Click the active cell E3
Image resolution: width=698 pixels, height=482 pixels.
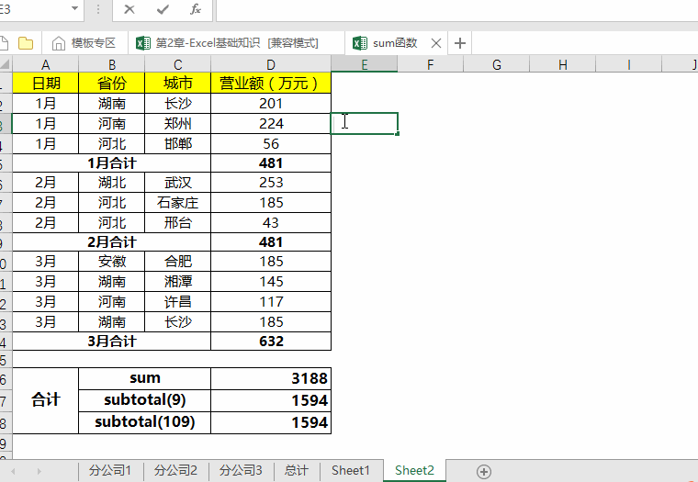[364, 123]
